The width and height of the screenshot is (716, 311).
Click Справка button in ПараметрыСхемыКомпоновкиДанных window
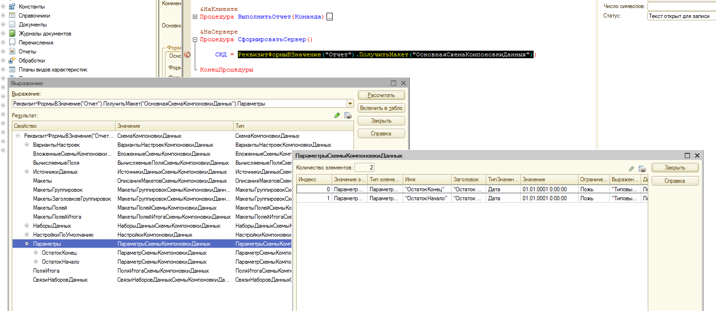pyautogui.click(x=675, y=181)
